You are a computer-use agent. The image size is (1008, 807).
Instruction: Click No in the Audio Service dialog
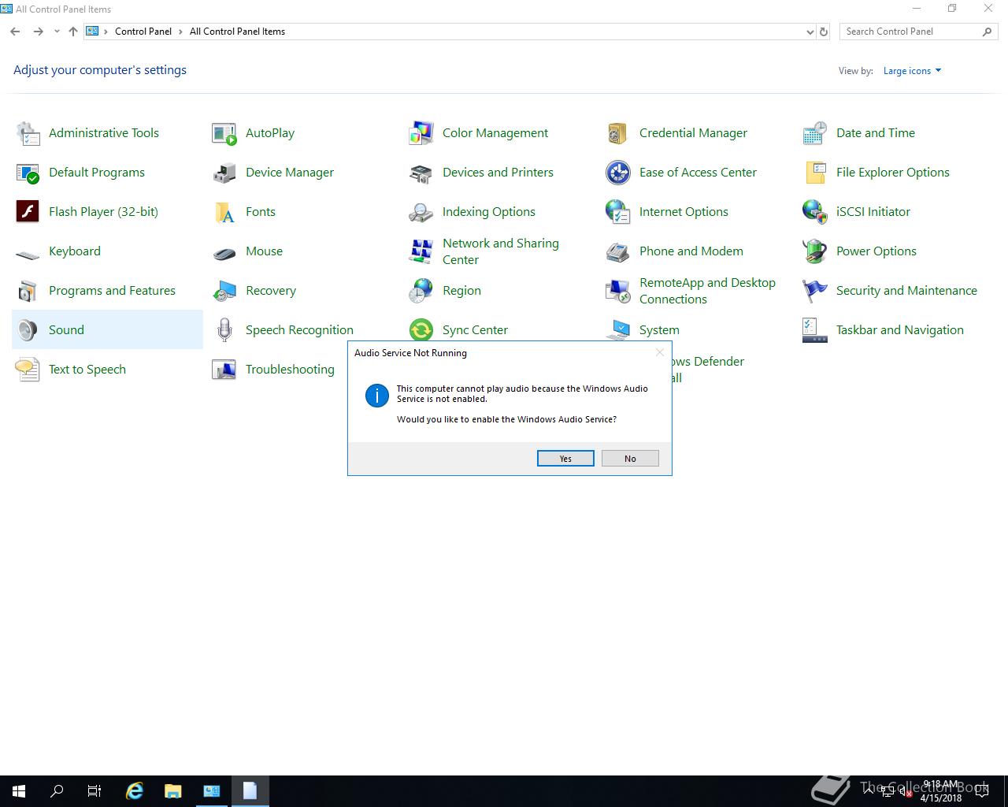click(x=630, y=459)
